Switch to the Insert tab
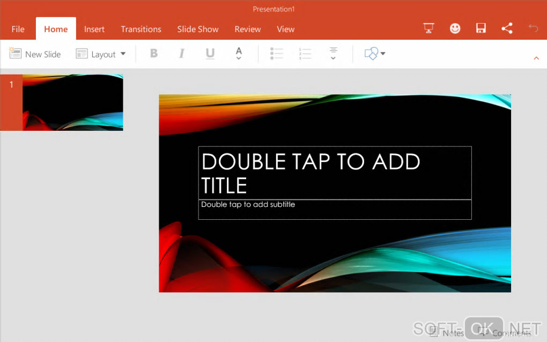 point(94,29)
